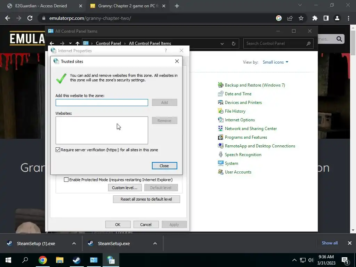
Task: Confirm Internet Properties with OK
Action: coord(118,225)
